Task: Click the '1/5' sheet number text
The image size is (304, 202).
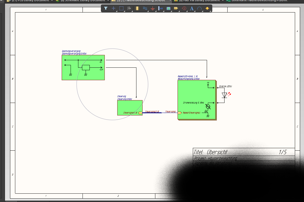Action: pyautogui.click(x=283, y=152)
